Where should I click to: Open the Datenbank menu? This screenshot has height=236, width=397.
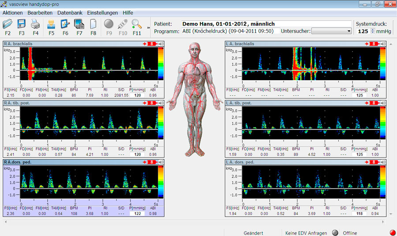(x=70, y=13)
